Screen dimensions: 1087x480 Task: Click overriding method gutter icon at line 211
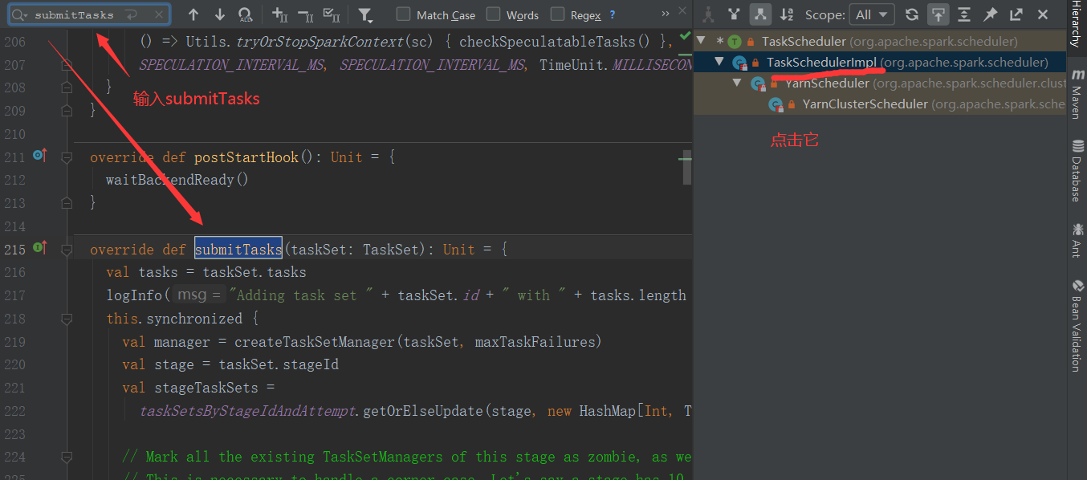(x=39, y=156)
